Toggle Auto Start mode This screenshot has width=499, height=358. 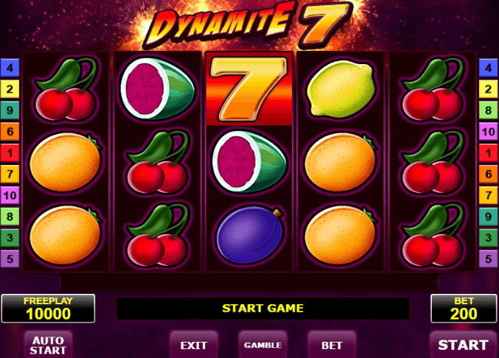click(x=48, y=345)
